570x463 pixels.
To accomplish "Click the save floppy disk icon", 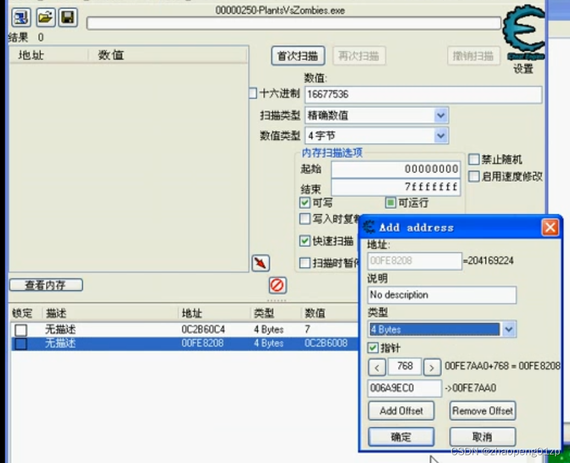I will pos(68,17).
